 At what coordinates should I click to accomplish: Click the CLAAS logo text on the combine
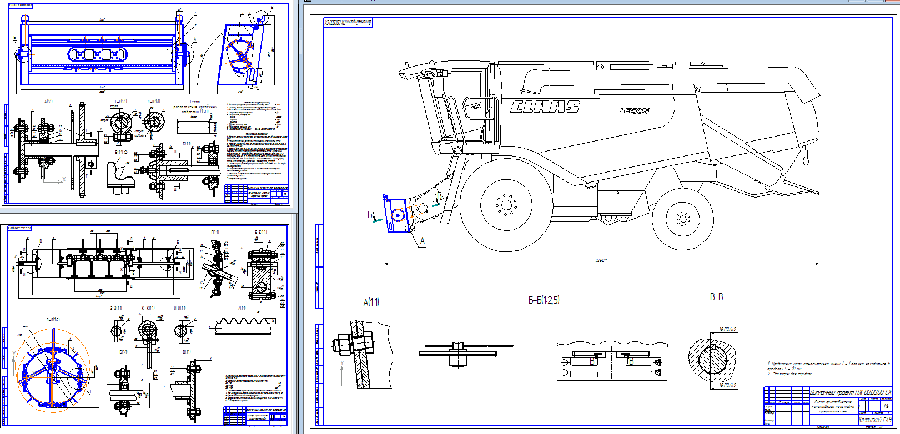coord(545,107)
